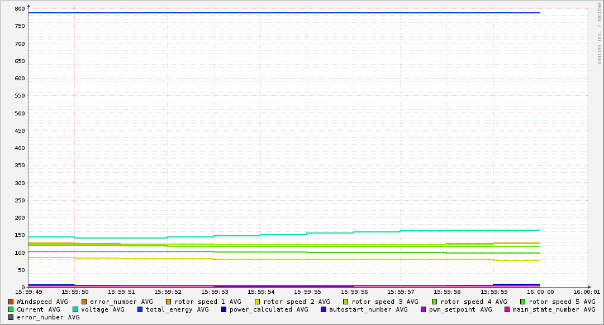Select the rotor speed 1 AVG color box
This screenshot has width=604, height=325.
(168, 302)
